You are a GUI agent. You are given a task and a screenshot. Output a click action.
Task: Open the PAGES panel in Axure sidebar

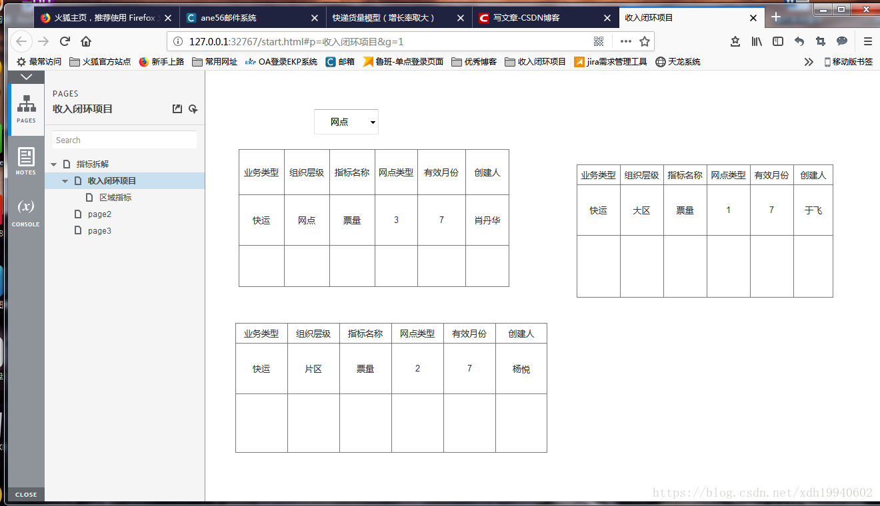click(26, 110)
